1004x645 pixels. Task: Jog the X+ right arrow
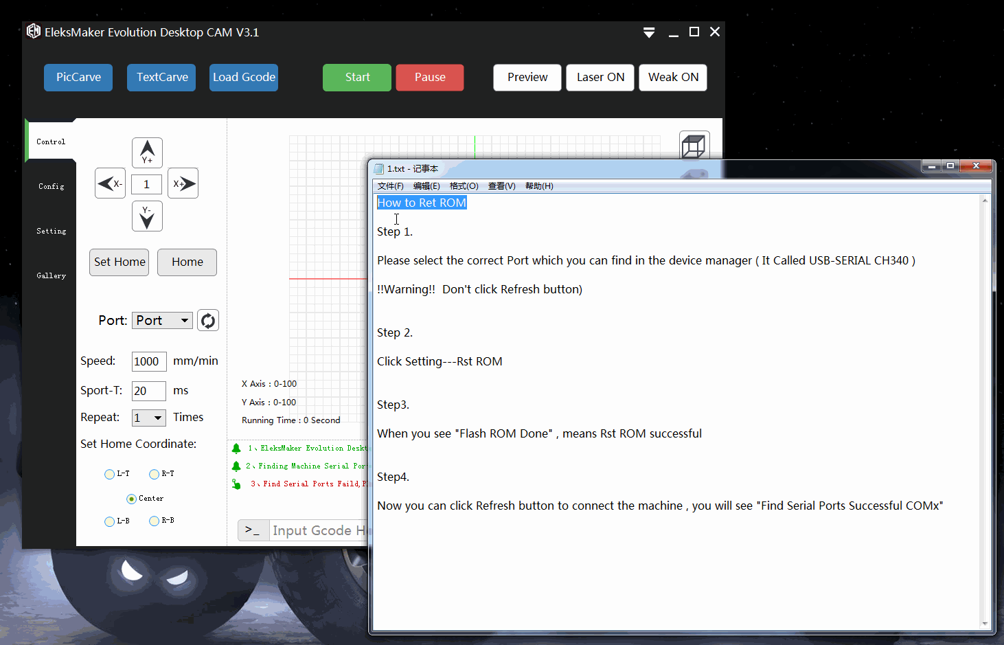183,183
